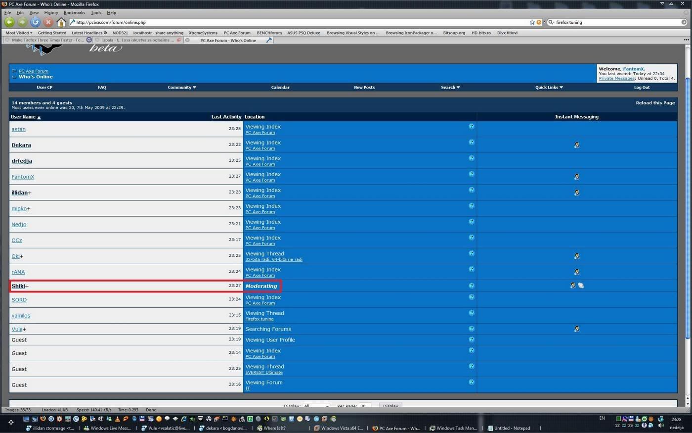Click the messenger icon in rAMA's row

[577, 272]
